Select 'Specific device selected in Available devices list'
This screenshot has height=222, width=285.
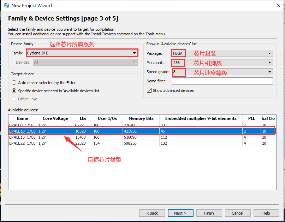click(14, 91)
